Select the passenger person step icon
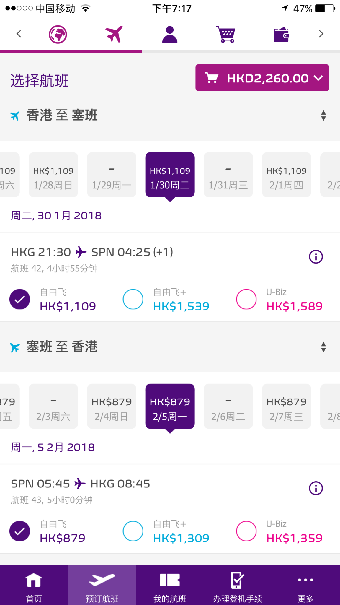340x605 pixels. point(170,34)
